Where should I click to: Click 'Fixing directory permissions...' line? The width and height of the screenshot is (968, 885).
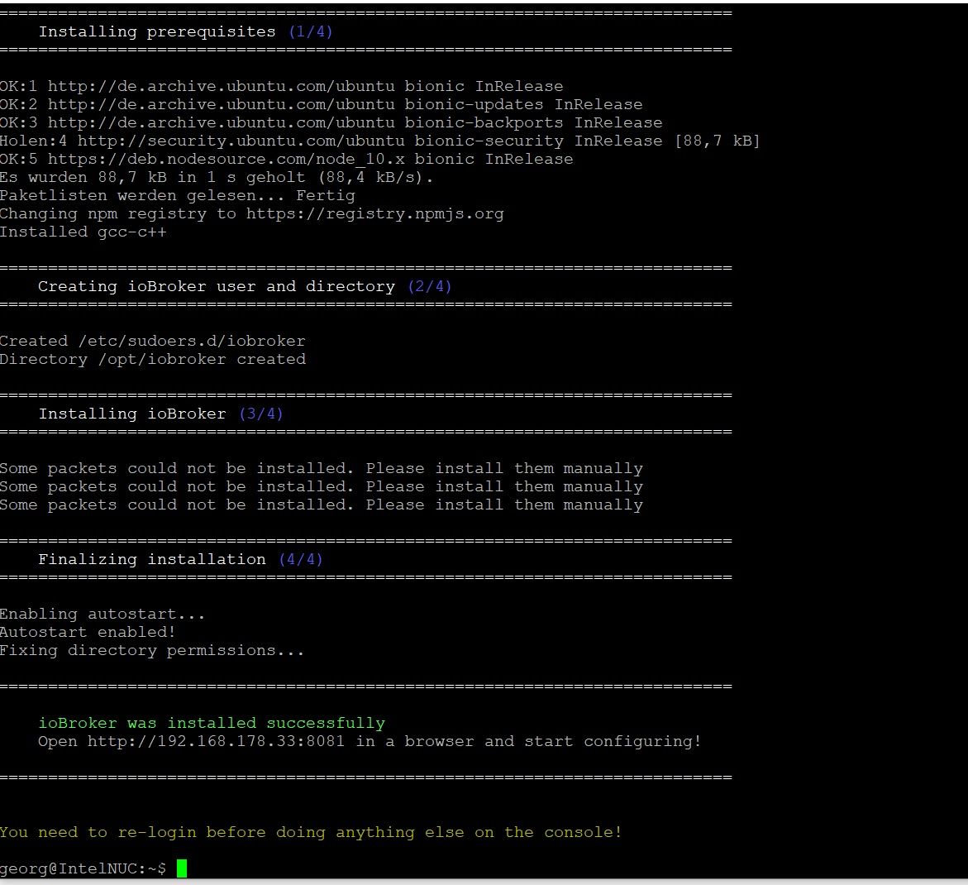[x=152, y=651]
